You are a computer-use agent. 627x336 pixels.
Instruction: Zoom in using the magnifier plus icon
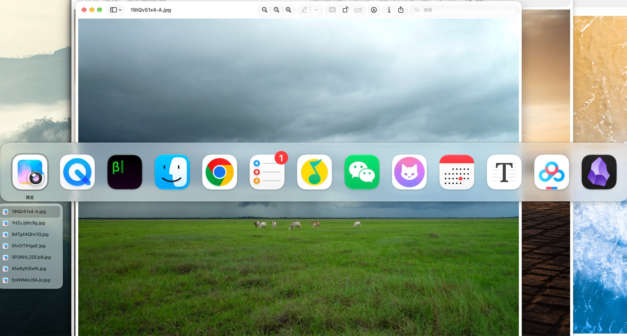coord(289,10)
